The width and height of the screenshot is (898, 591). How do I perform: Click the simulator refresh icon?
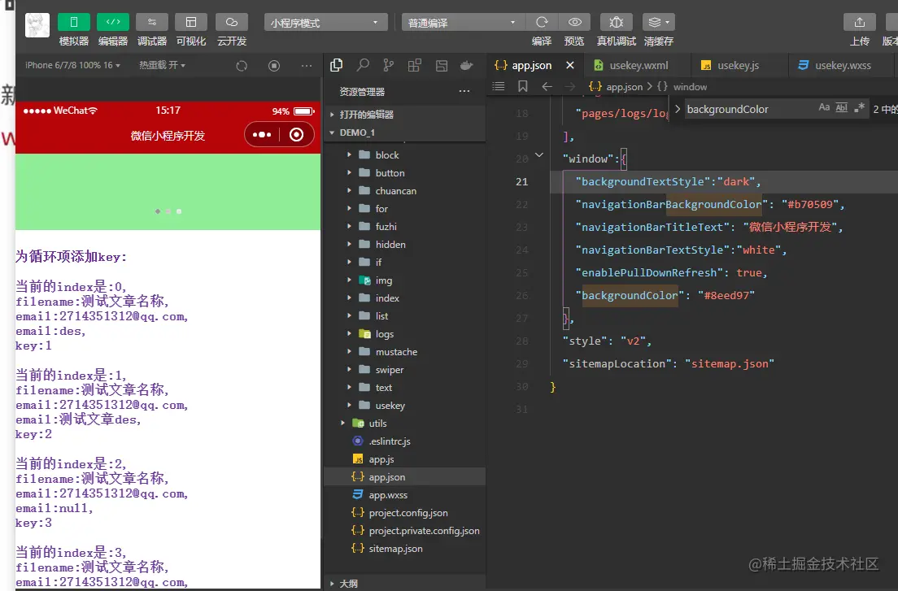pyautogui.click(x=242, y=66)
